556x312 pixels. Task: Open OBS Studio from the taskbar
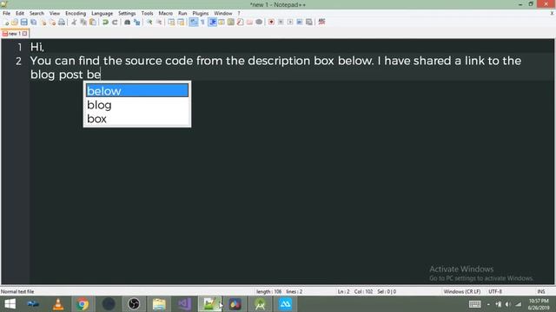pyautogui.click(x=134, y=304)
